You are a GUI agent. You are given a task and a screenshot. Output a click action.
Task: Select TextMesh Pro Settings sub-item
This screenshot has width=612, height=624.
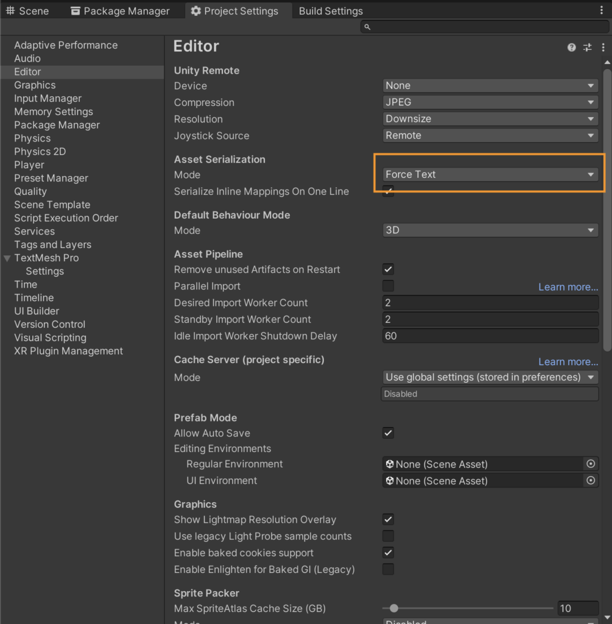[x=45, y=271]
